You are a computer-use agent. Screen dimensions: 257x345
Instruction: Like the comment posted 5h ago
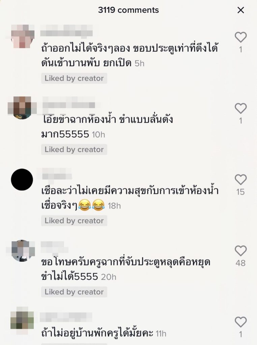coord(241,37)
